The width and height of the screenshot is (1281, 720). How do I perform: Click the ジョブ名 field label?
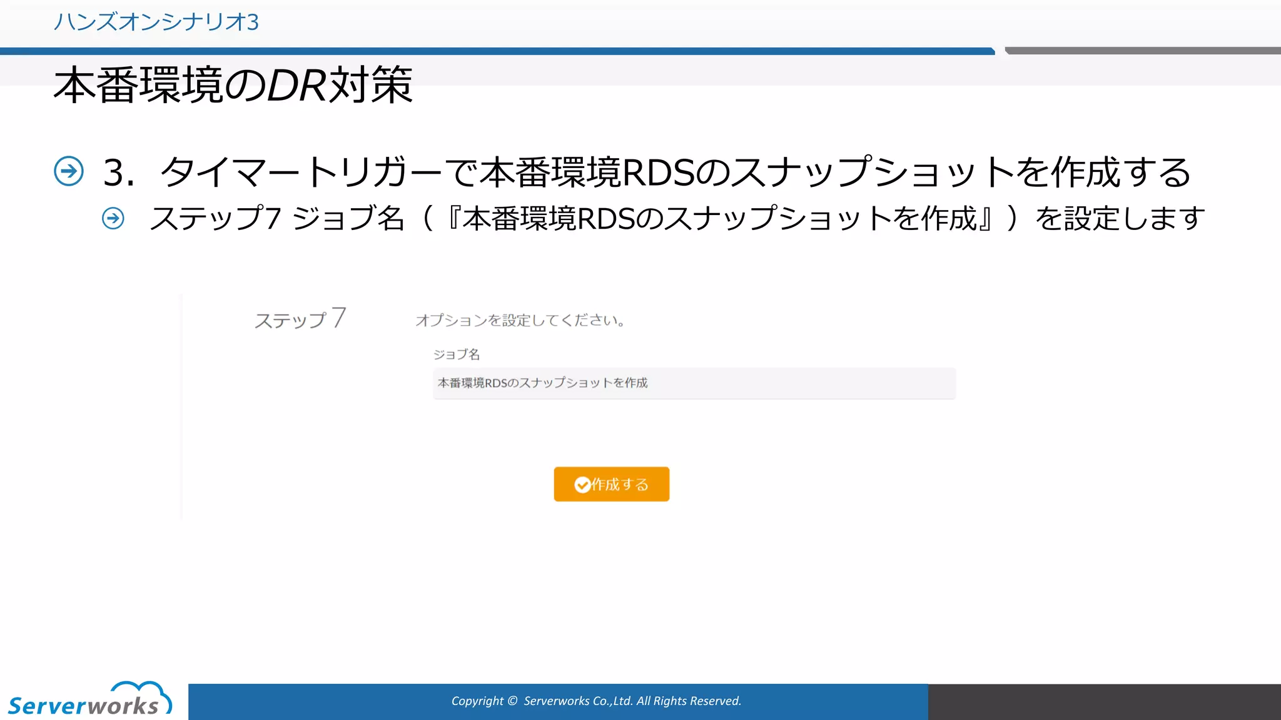coord(457,354)
